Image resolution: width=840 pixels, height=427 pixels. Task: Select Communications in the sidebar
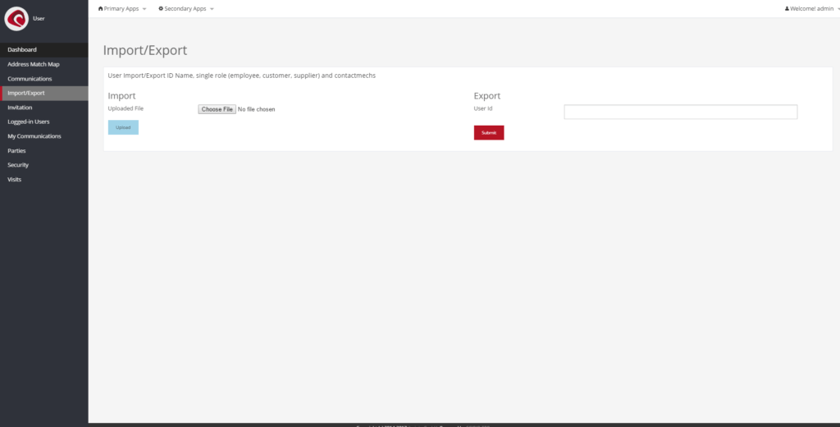(30, 79)
